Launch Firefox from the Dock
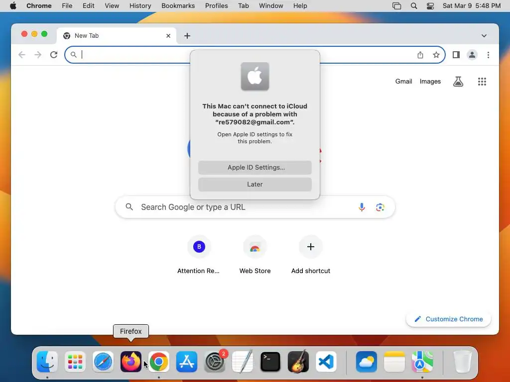This screenshot has height=382, width=510. (x=131, y=362)
